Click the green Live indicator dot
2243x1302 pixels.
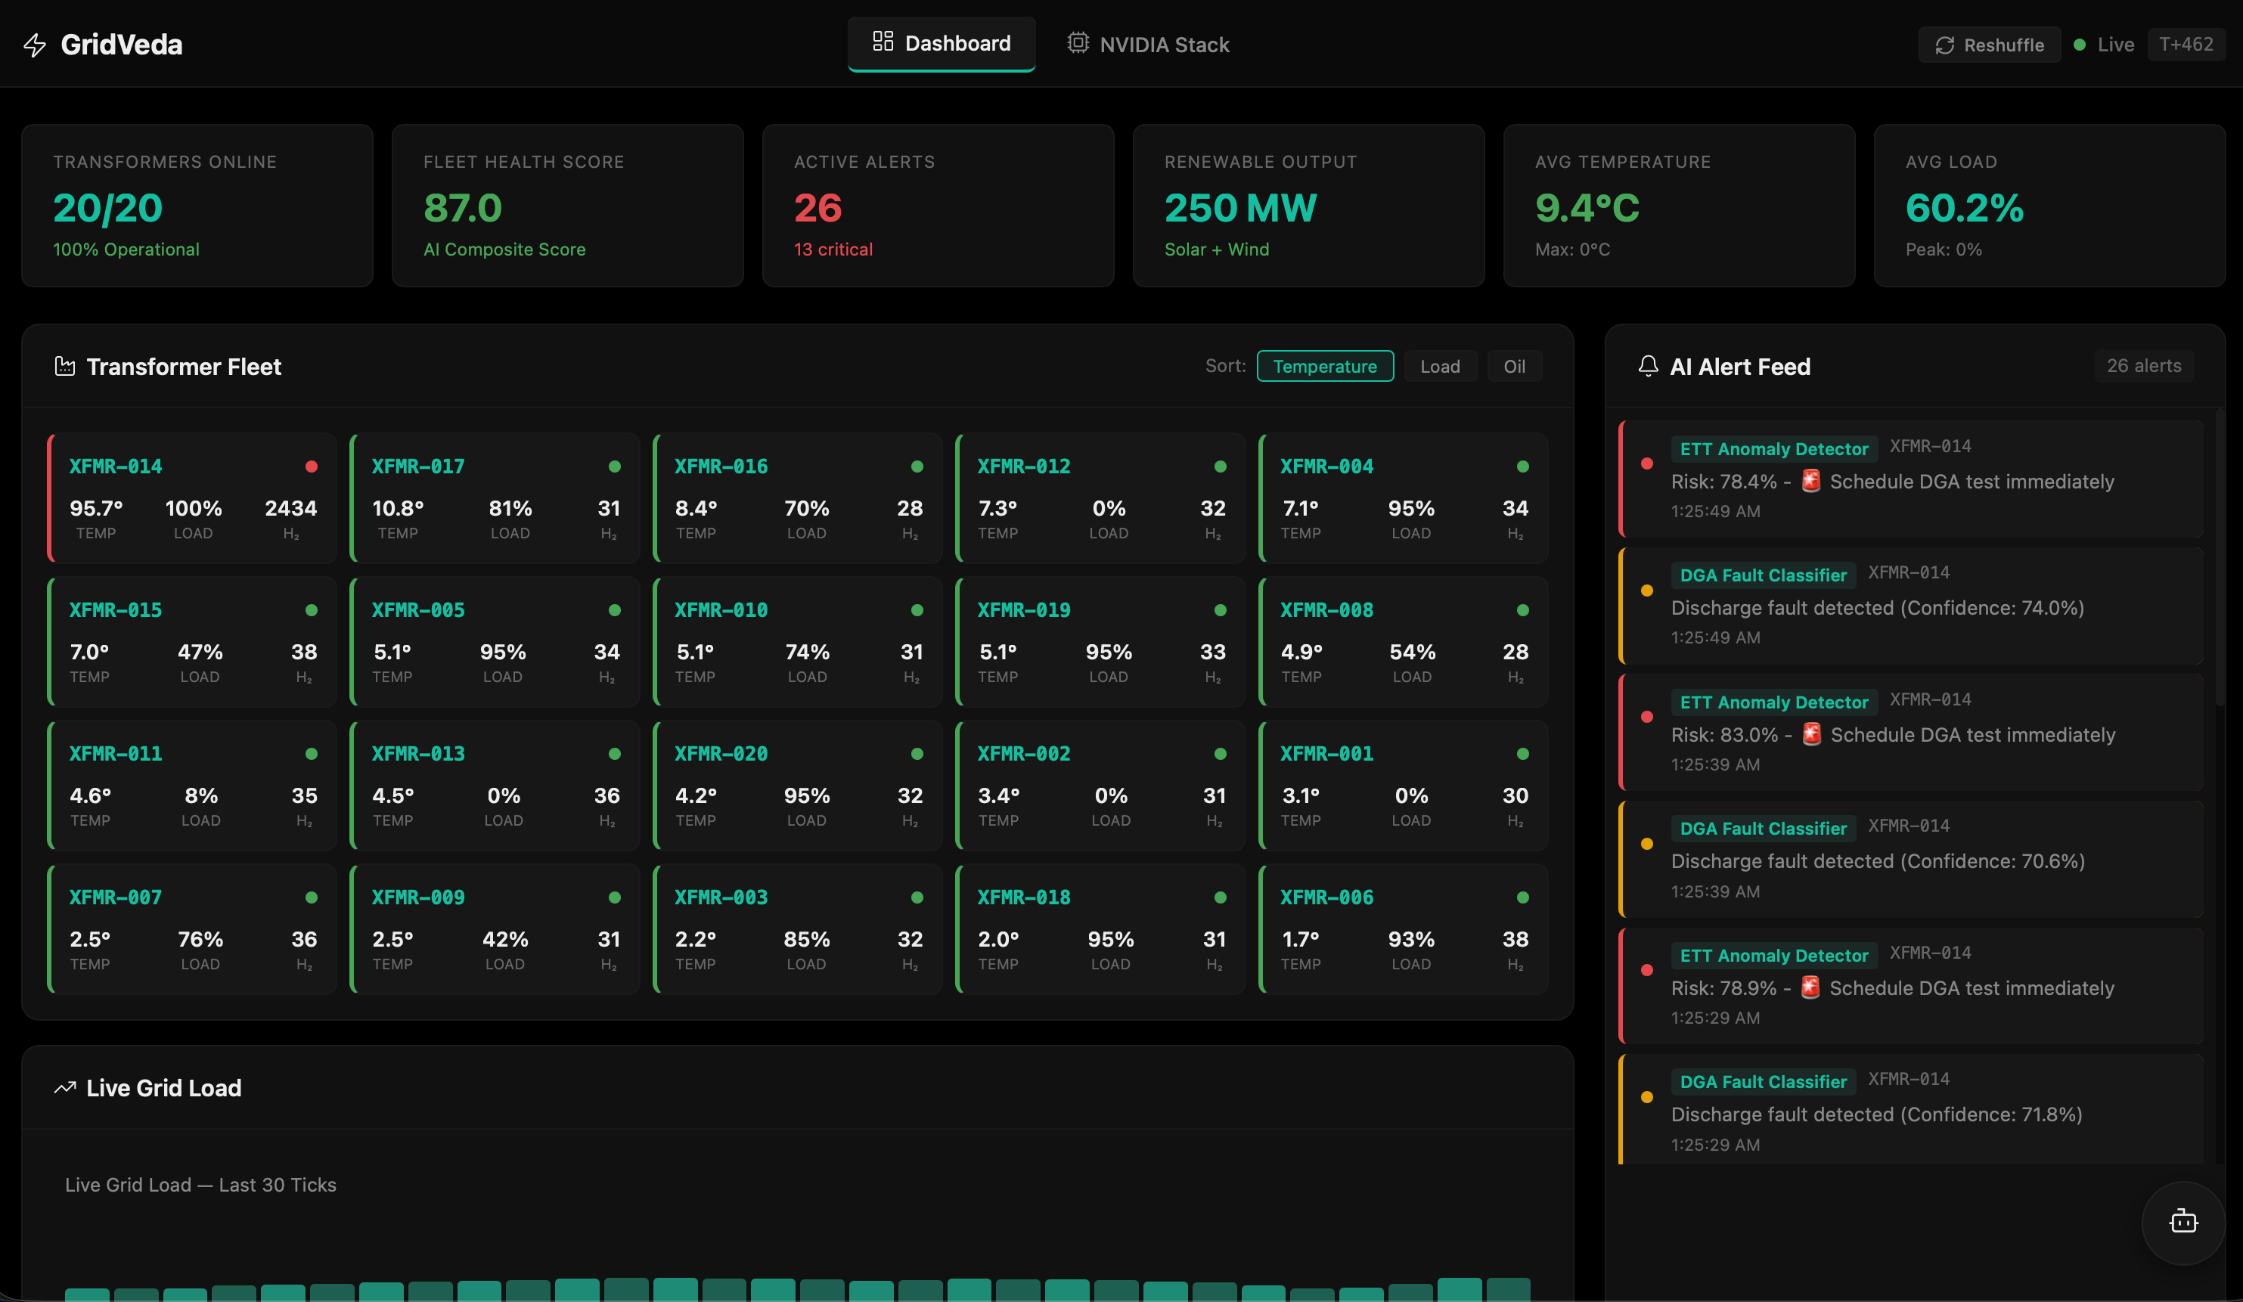2079,45
